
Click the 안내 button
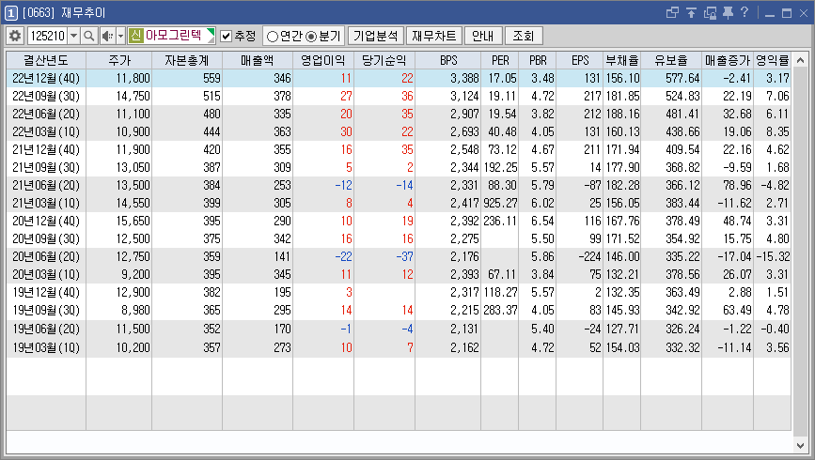483,36
